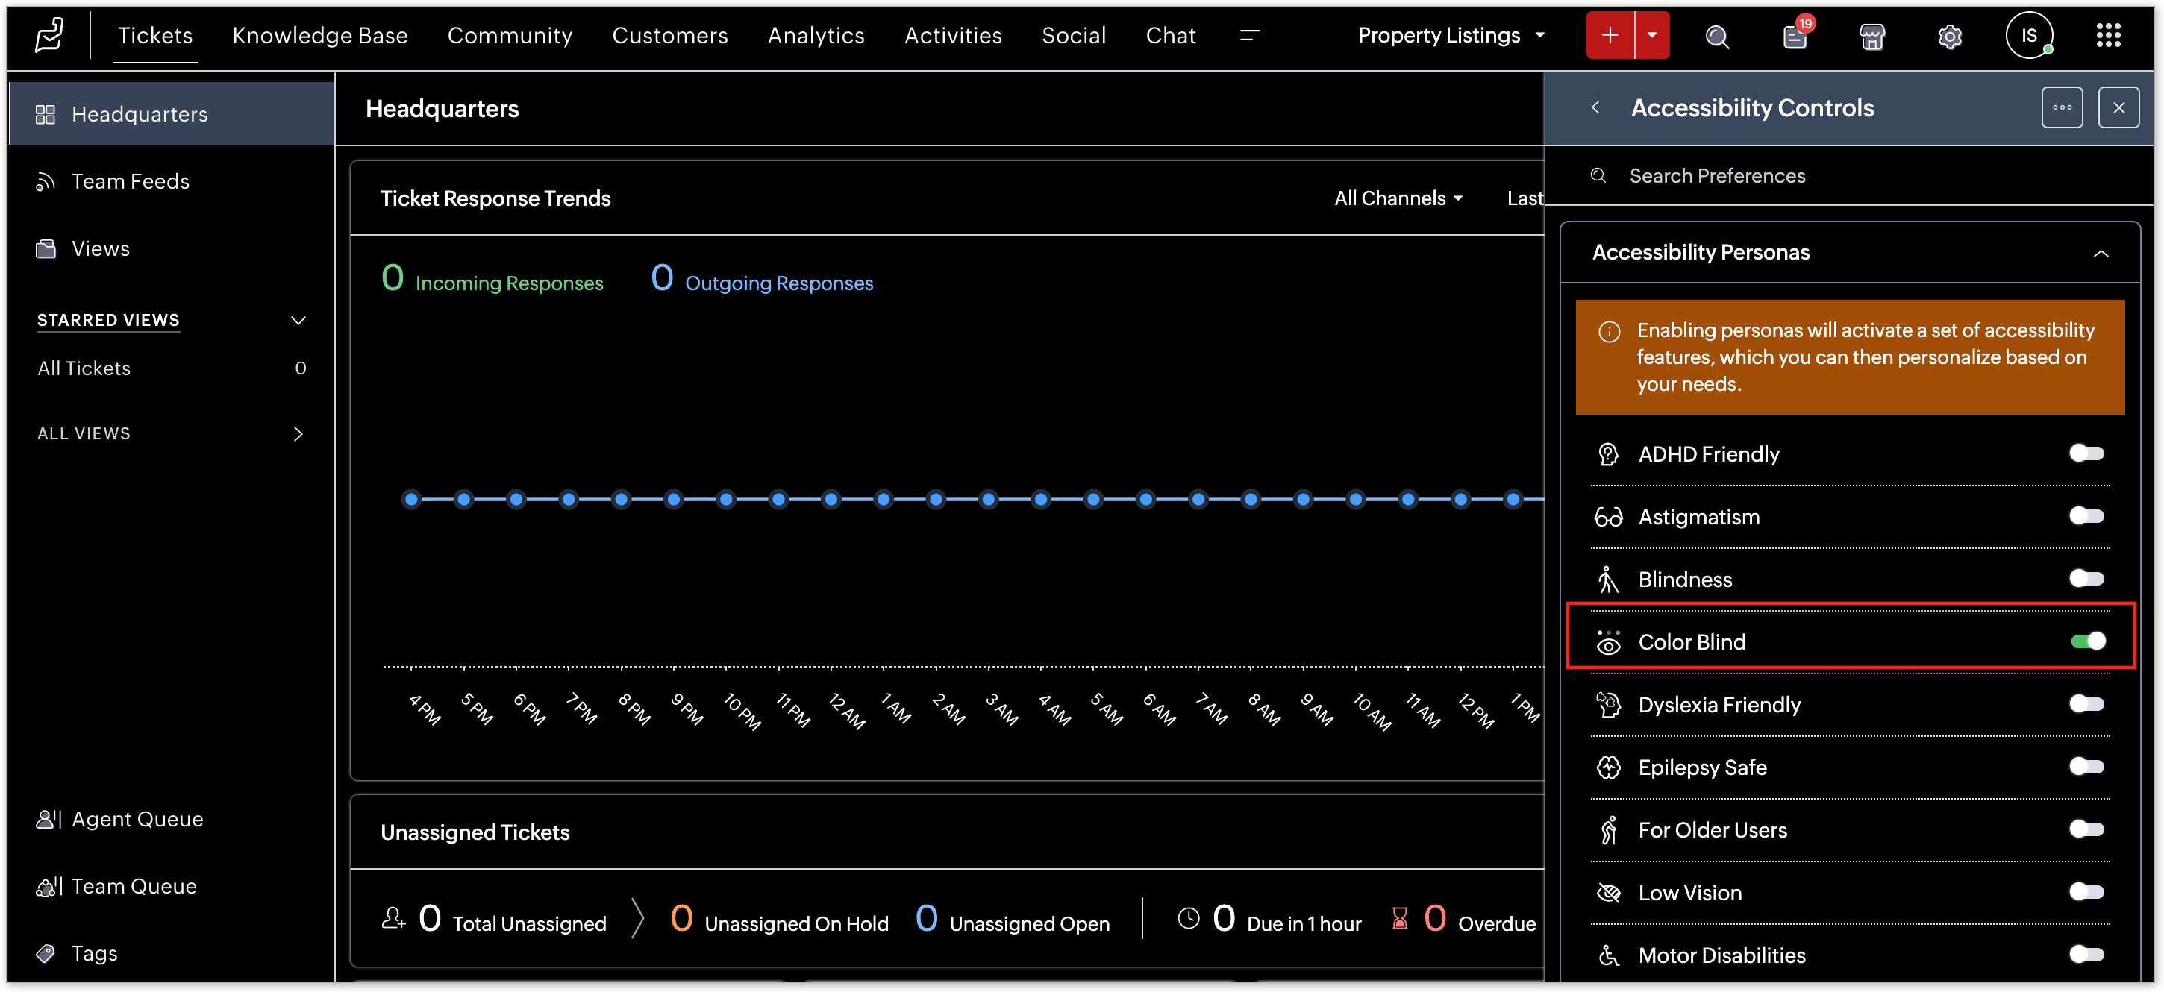Open Team Feeds in sidebar
Image resolution: width=2164 pixels, height=992 pixels.
tap(130, 181)
